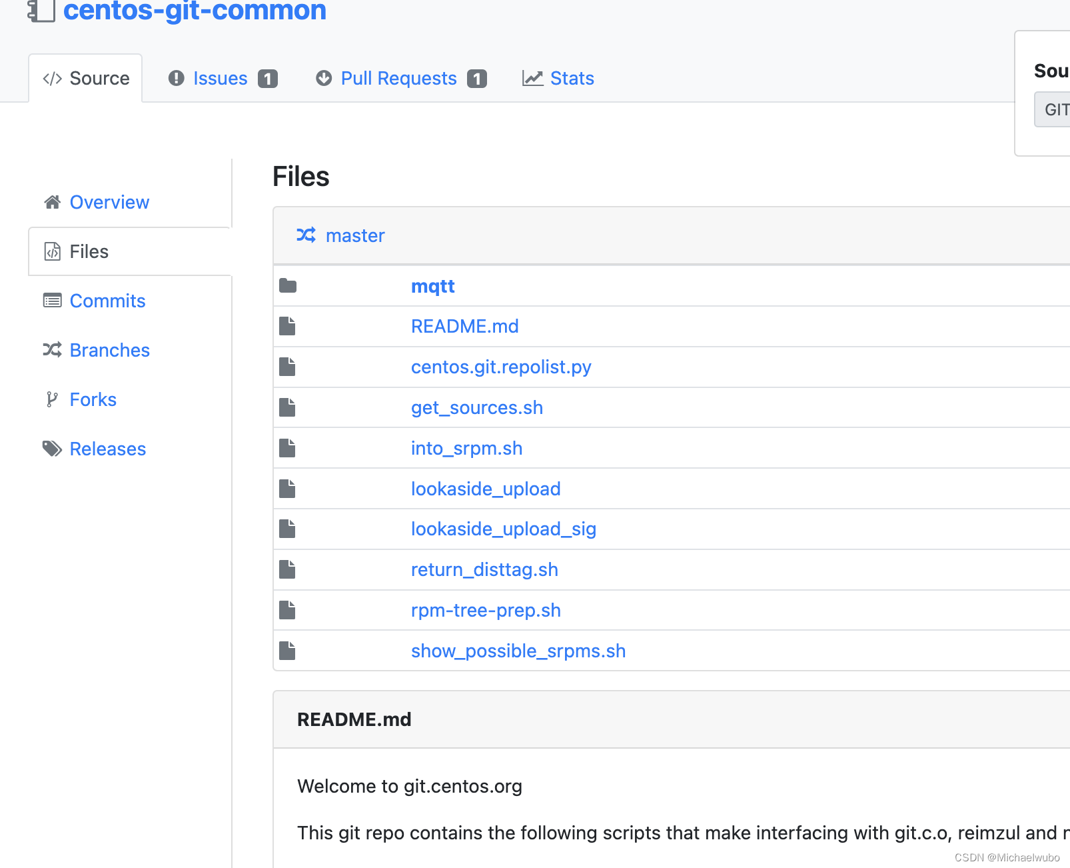Select the Source tab toggle on the tab bar

click(85, 78)
